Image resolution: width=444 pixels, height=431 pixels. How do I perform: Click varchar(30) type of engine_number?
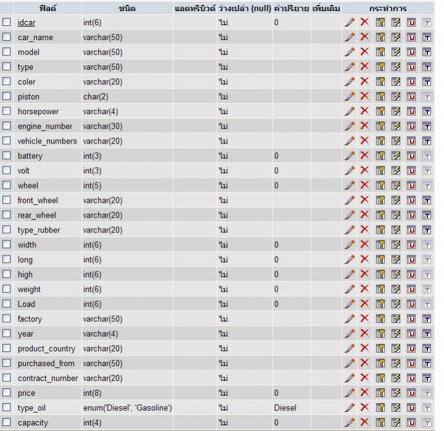(x=102, y=126)
